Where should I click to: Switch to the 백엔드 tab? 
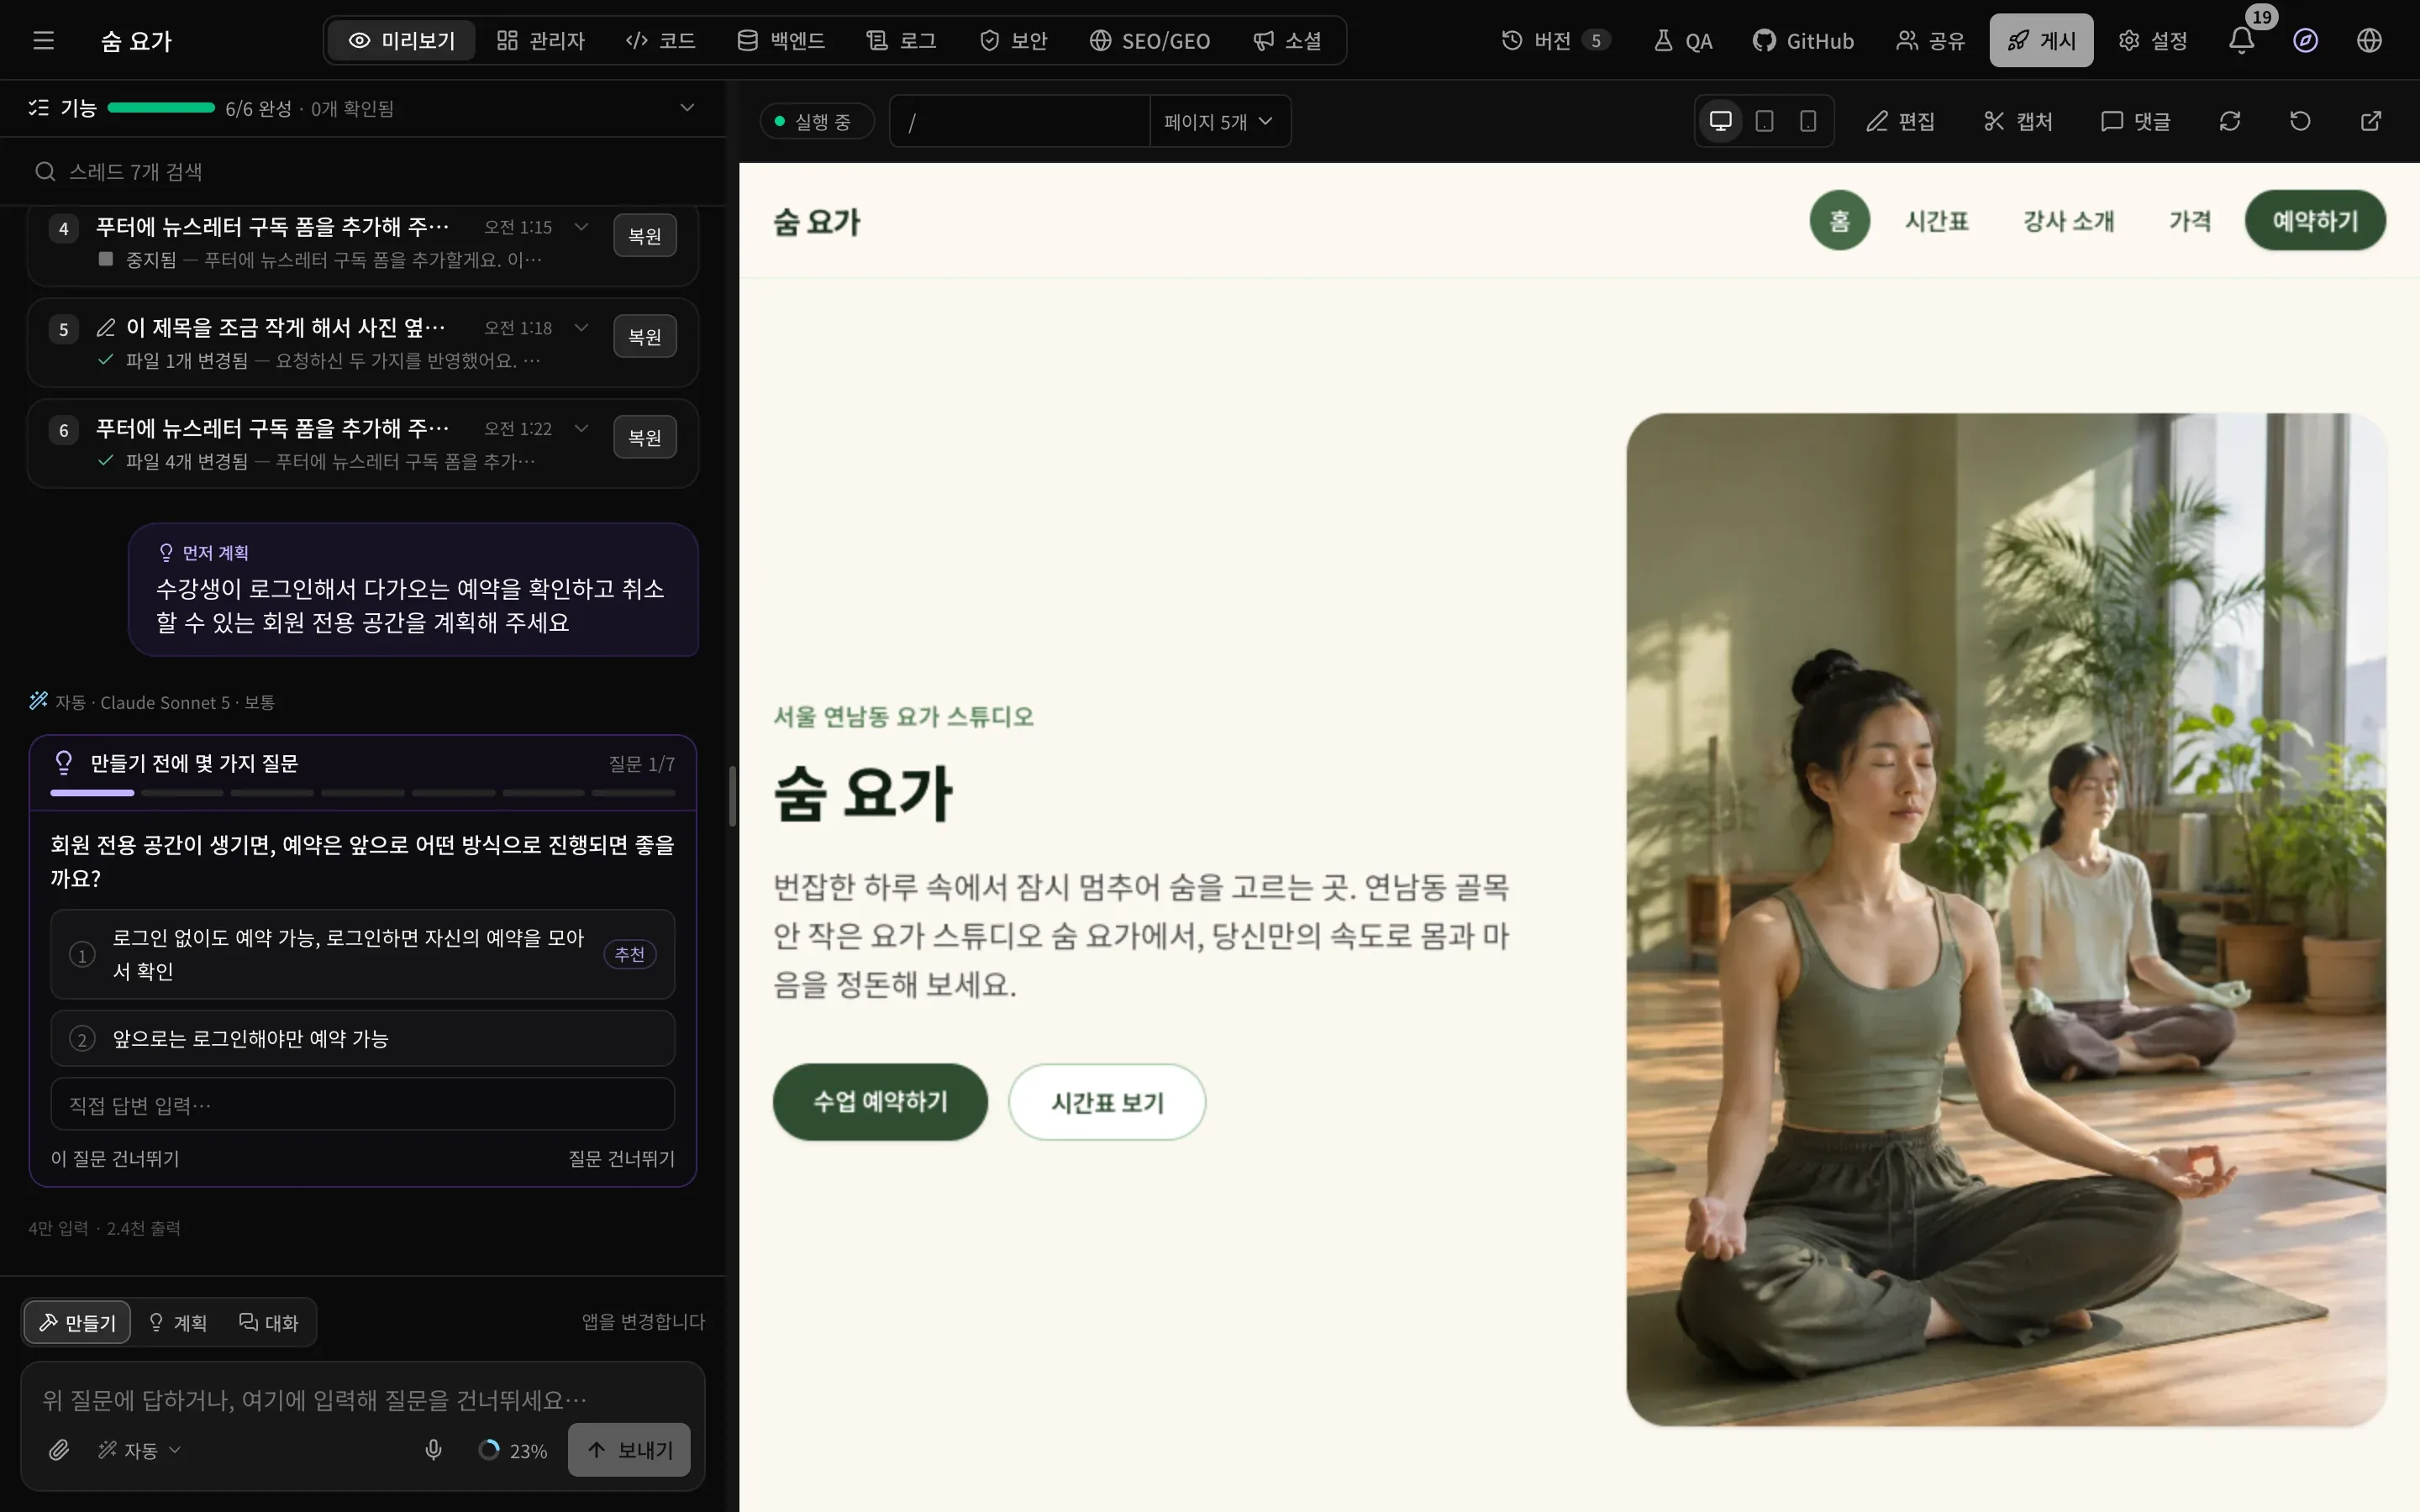[781, 41]
